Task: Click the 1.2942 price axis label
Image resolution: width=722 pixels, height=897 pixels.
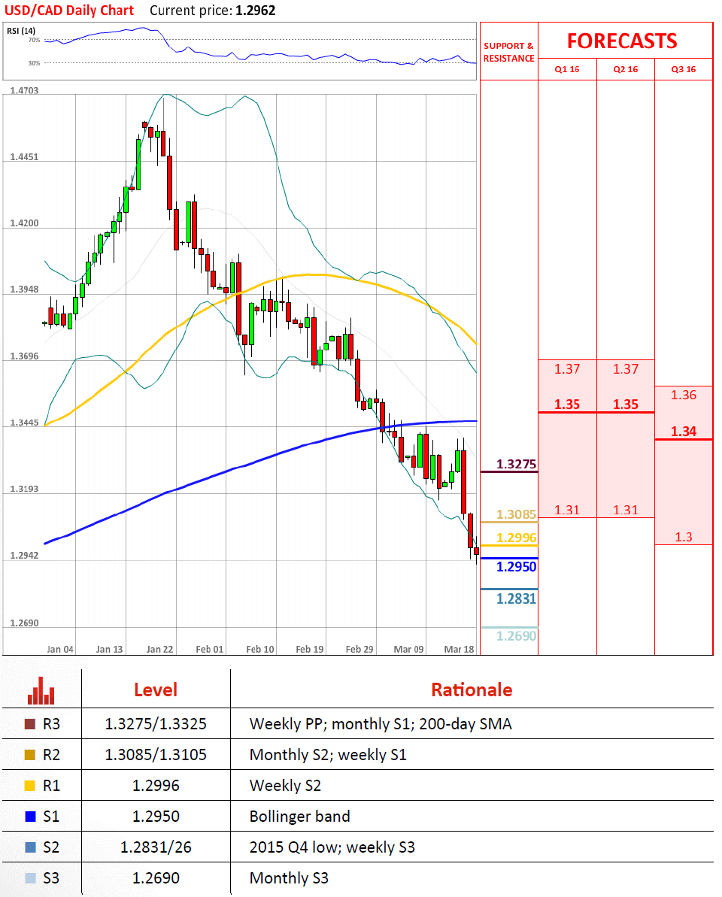Action: tap(25, 556)
